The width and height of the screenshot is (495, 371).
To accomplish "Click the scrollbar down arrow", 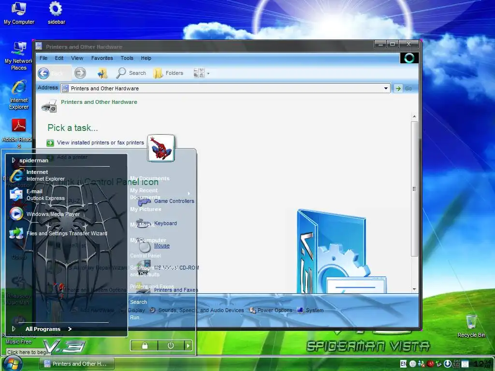I will pos(414,289).
